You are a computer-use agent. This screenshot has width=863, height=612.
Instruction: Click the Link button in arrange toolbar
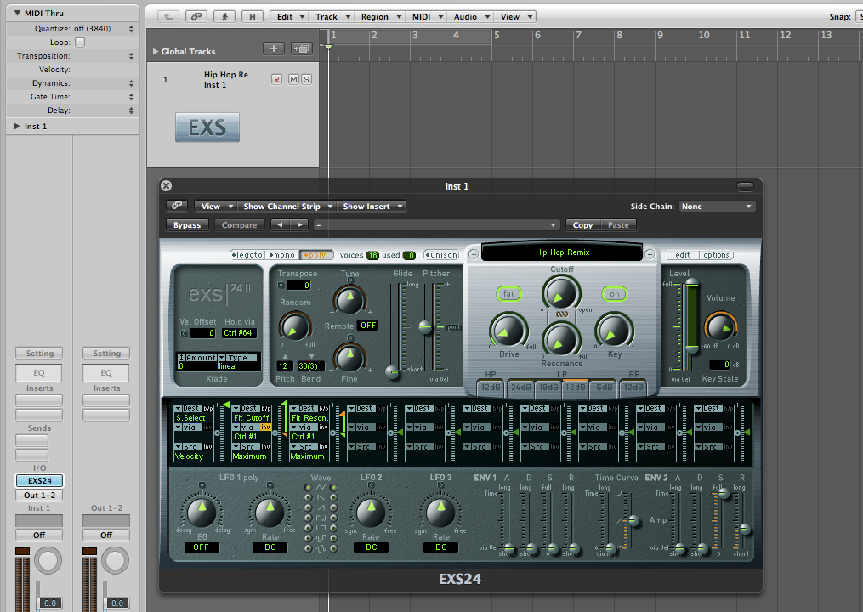196,16
